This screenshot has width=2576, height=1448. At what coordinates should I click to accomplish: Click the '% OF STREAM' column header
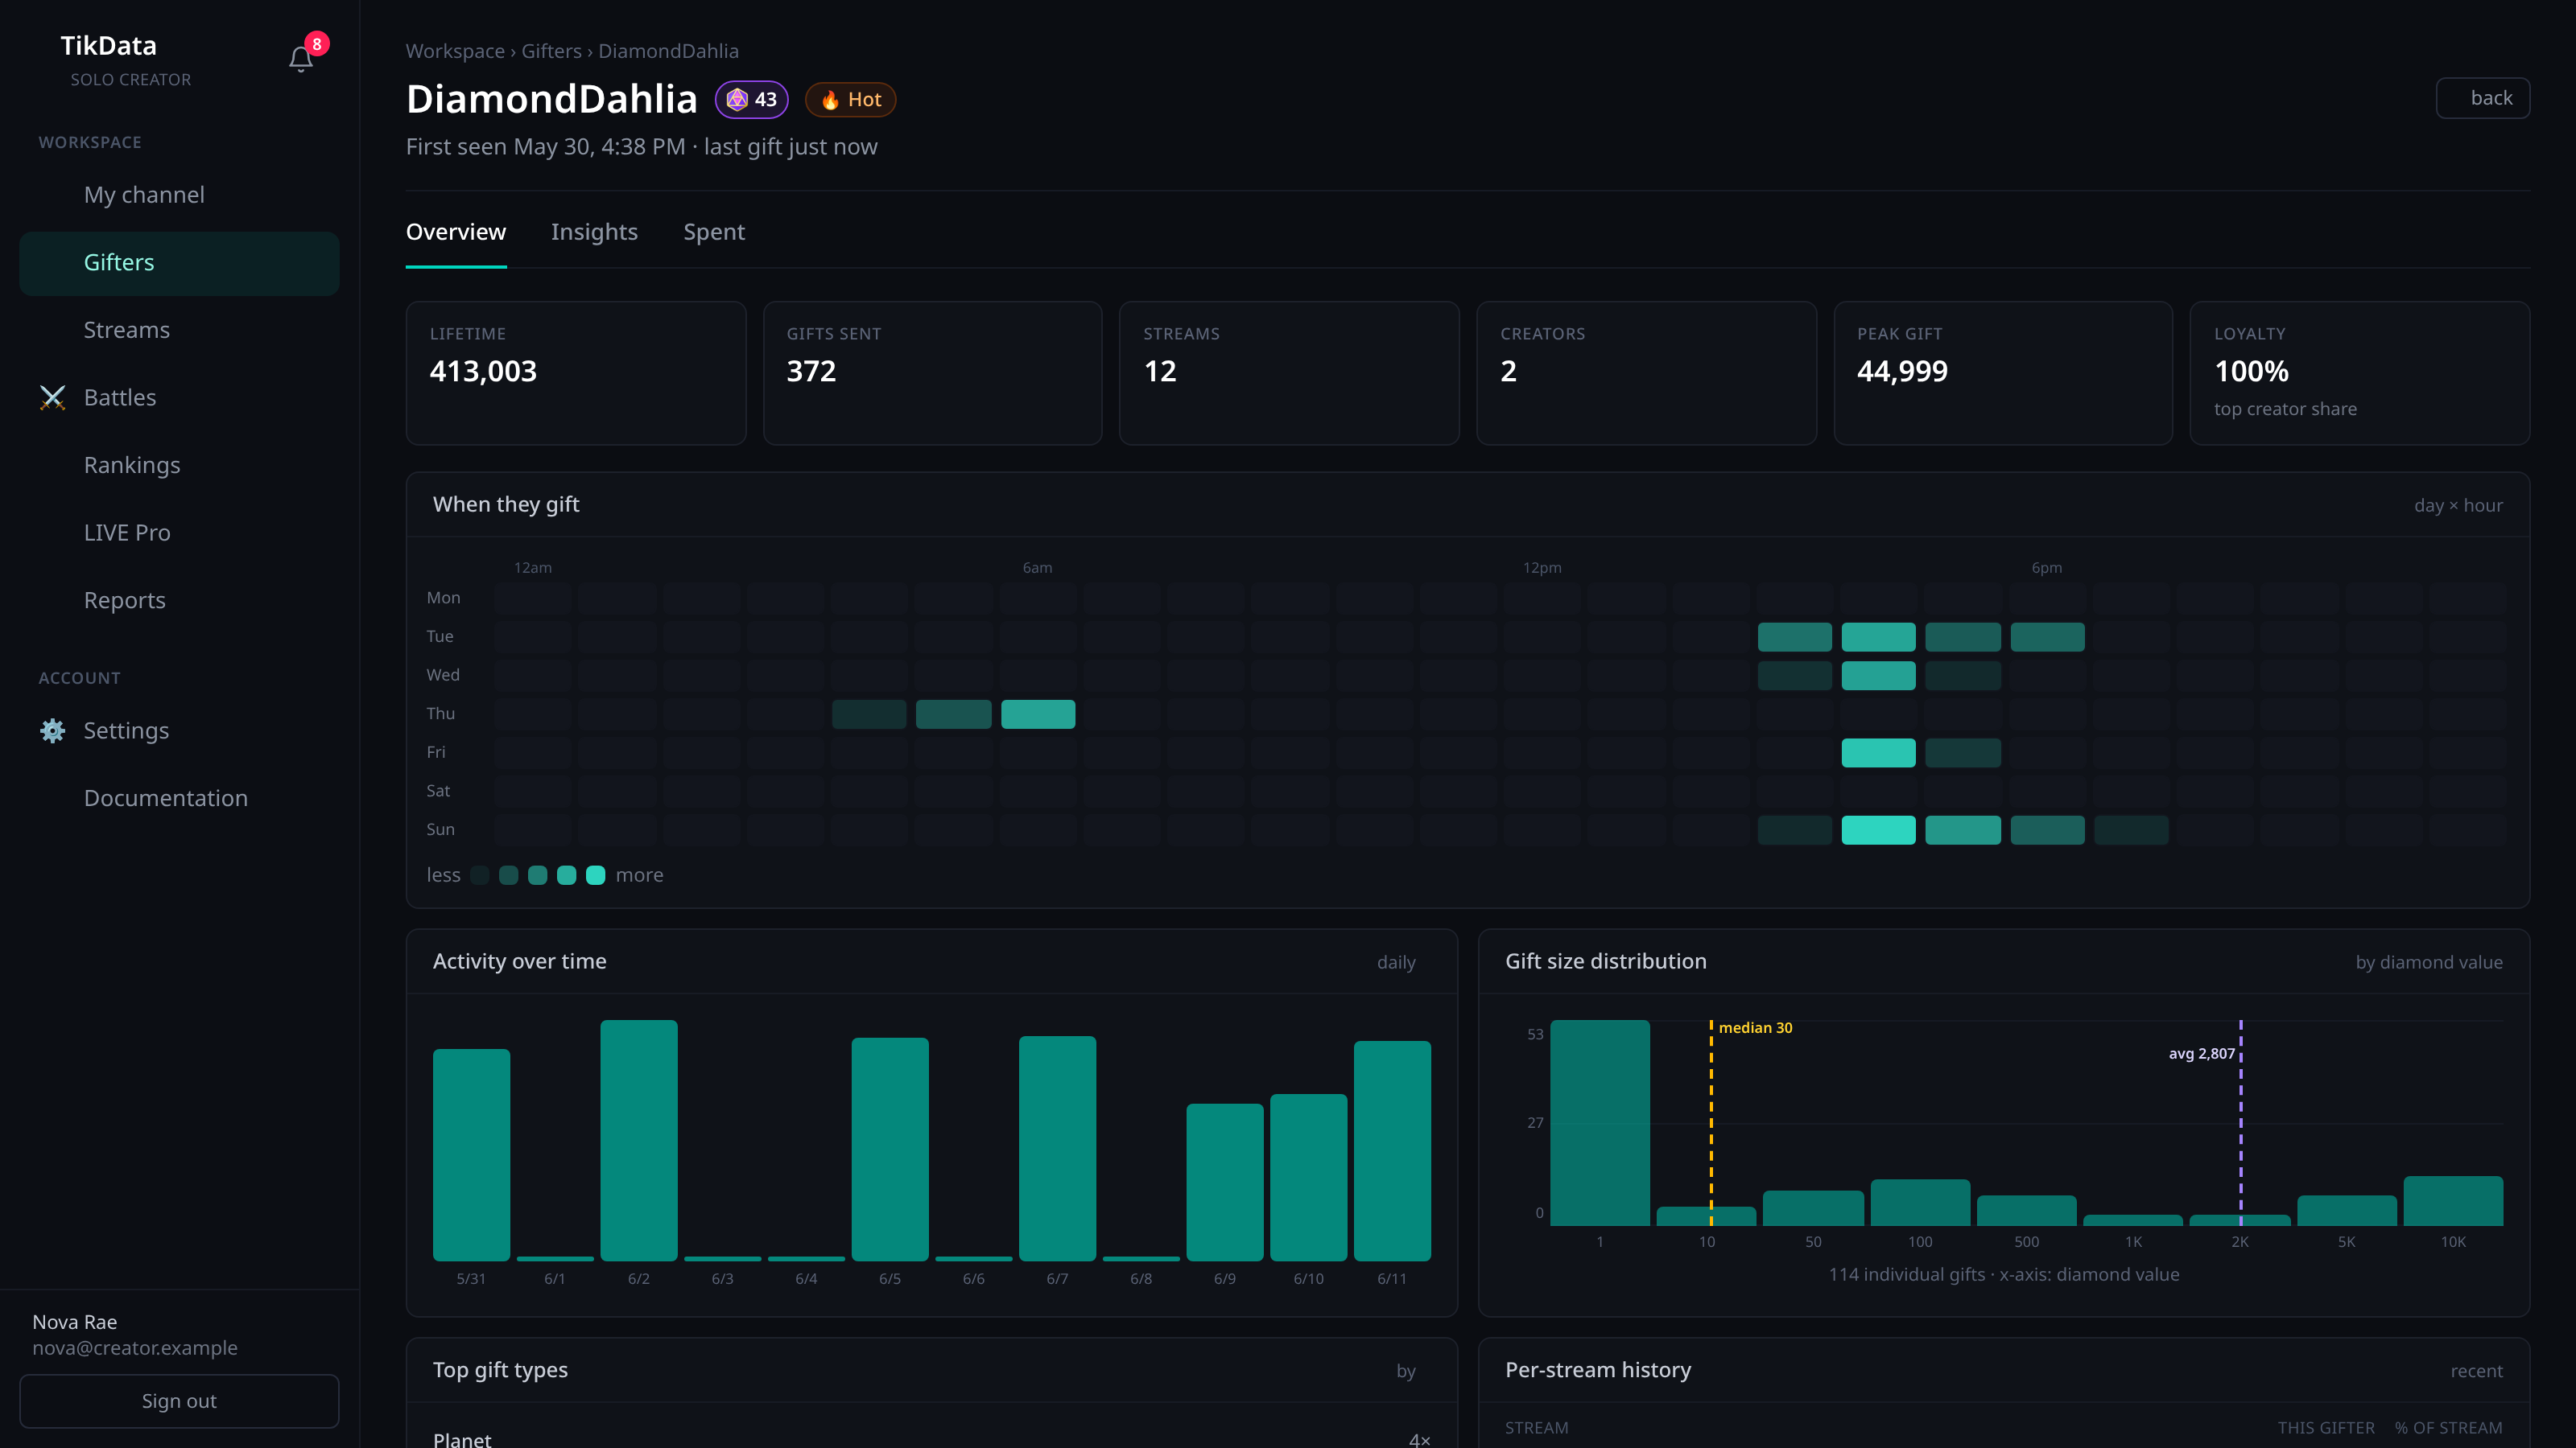pos(2449,1428)
